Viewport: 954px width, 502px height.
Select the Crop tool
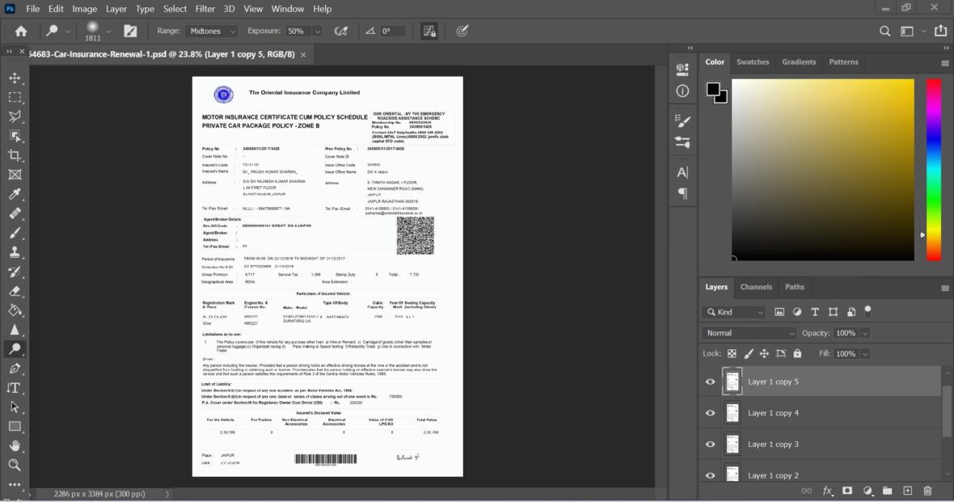pyautogui.click(x=15, y=154)
